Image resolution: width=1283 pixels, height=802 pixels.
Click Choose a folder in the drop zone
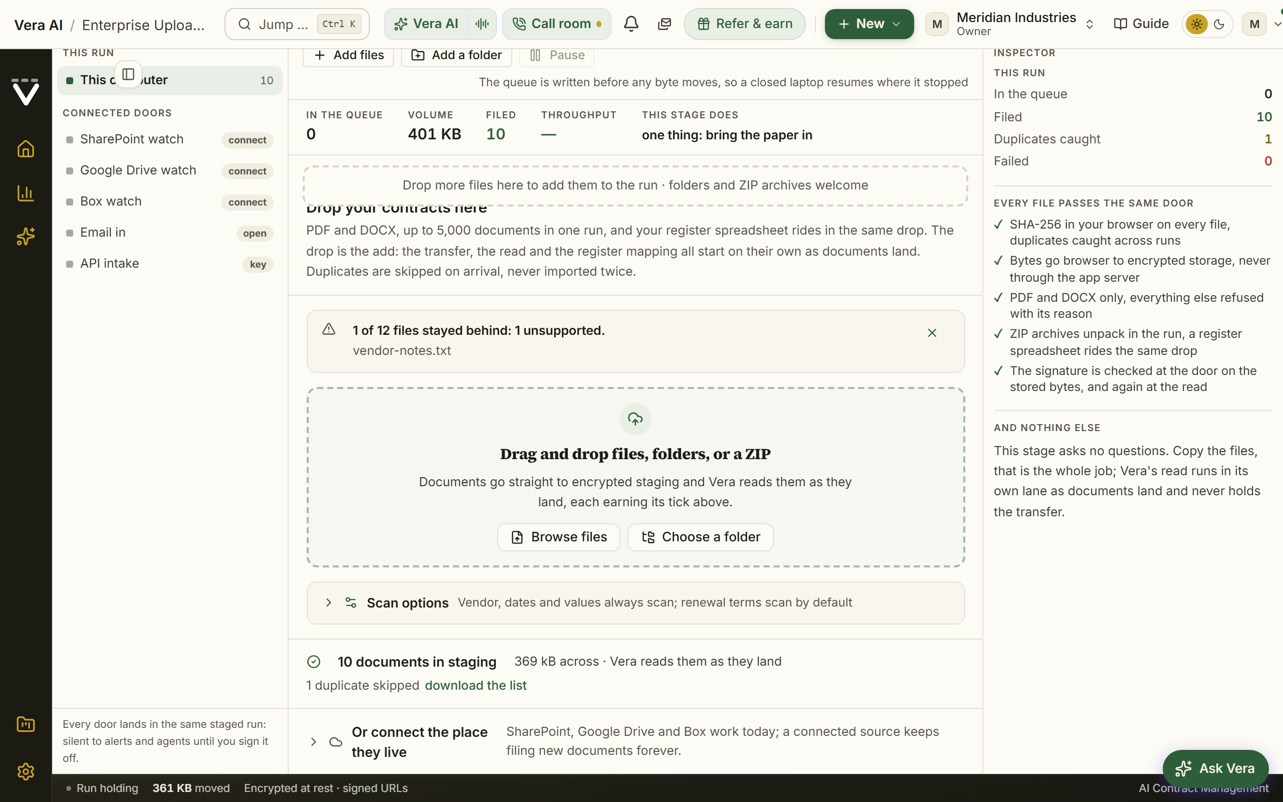tap(700, 537)
